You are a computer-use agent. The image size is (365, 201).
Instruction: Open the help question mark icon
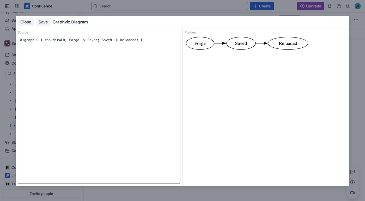(x=339, y=6)
